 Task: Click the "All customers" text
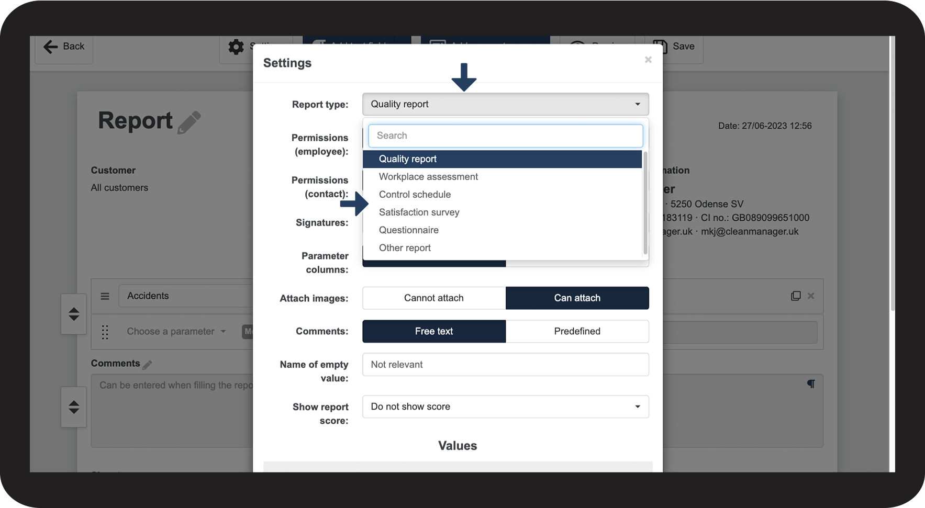pyautogui.click(x=119, y=188)
